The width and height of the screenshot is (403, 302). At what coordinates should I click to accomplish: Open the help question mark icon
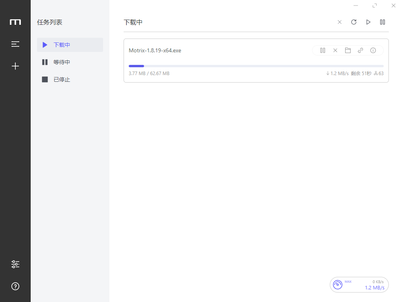(15, 286)
